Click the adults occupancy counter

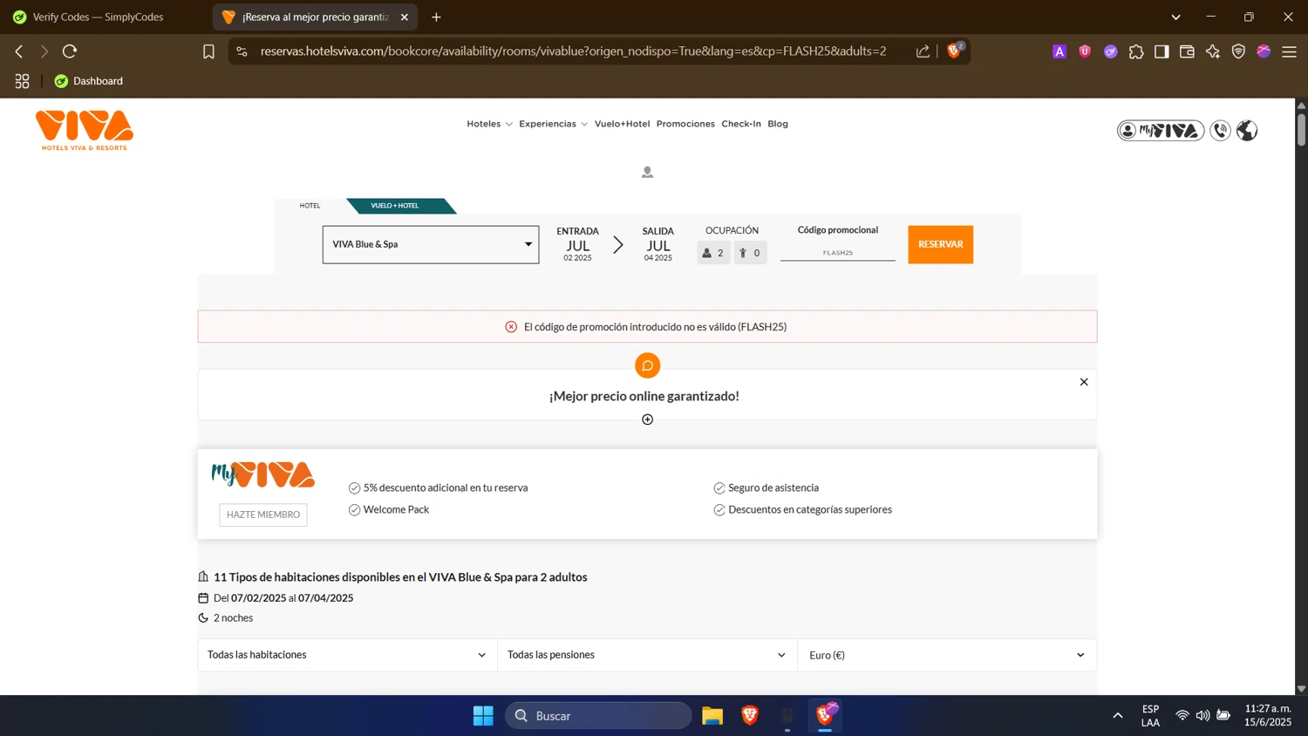713,253
